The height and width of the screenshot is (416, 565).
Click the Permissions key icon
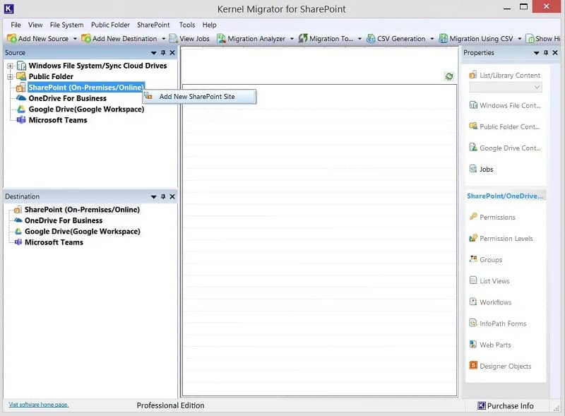coord(473,216)
